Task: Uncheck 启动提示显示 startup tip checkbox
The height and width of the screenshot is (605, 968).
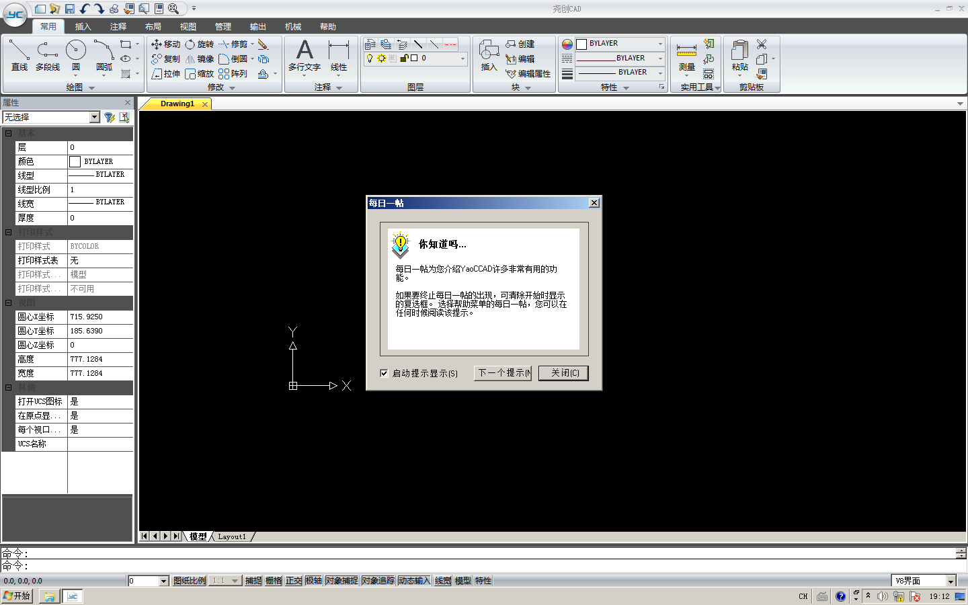Action: click(x=384, y=373)
